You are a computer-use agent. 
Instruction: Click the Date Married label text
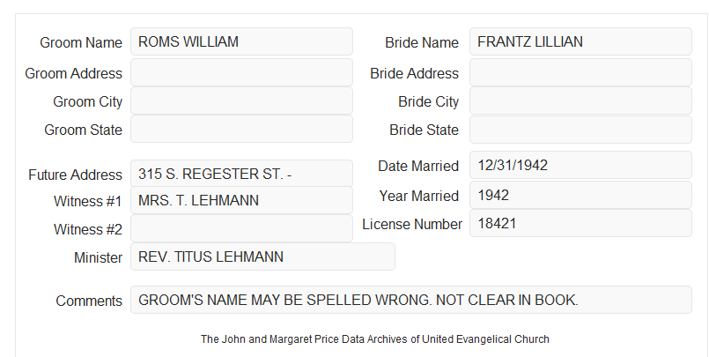(418, 166)
